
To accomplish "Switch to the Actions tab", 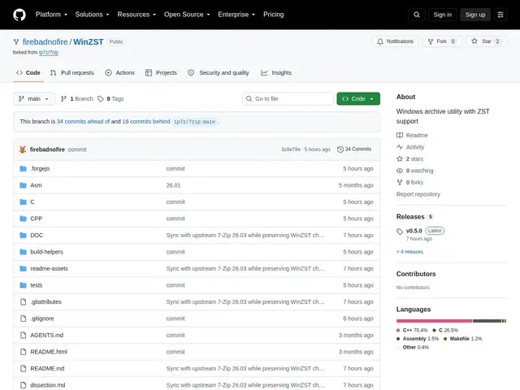I will tap(120, 72).
